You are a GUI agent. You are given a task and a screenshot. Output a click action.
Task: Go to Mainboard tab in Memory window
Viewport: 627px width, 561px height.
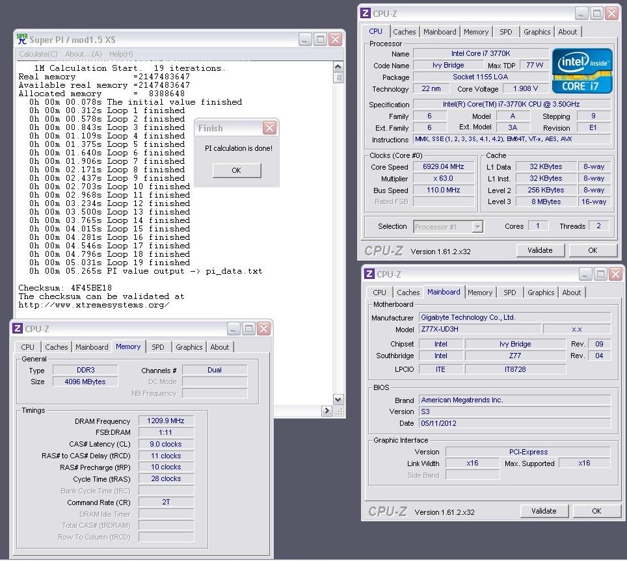[92, 347]
